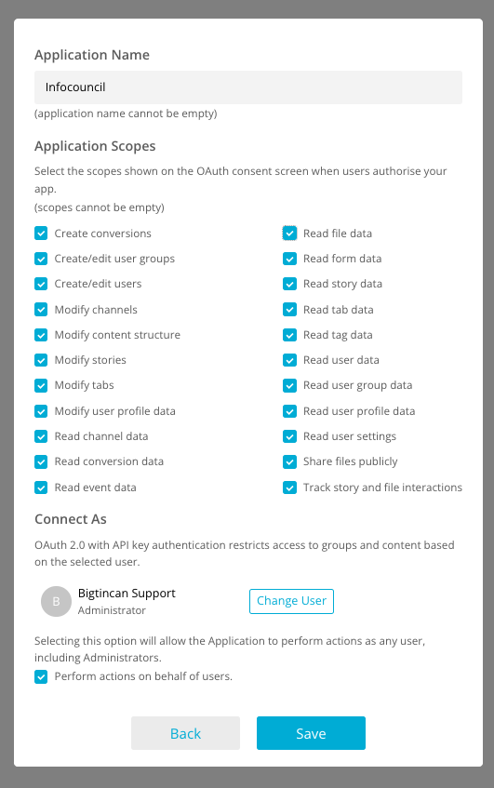Toggle the Read event data checkbox
This screenshot has width=494, height=788.
click(x=41, y=487)
